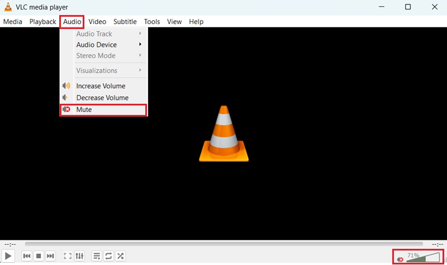The height and width of the screenshot is (265, 447).
Task: Open the Subtitle menu
Action: (x=125, y=22)
